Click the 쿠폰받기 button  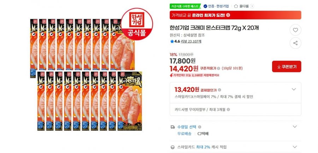coord(287,66)
